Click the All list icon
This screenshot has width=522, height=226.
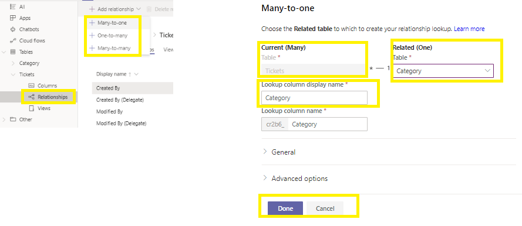(13, 7)
